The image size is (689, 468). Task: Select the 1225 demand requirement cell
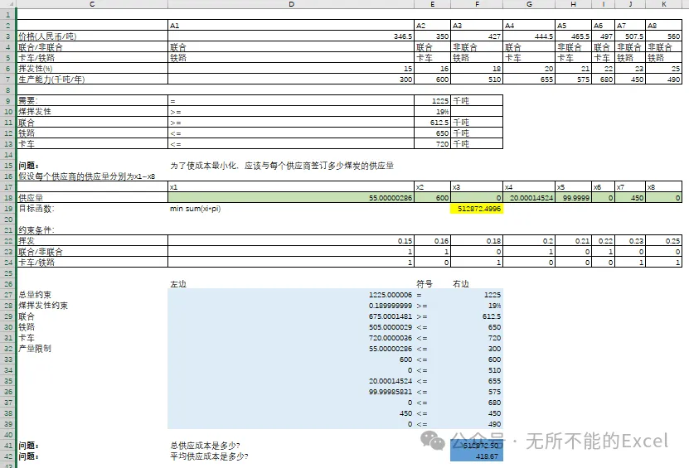pos(432,100)
